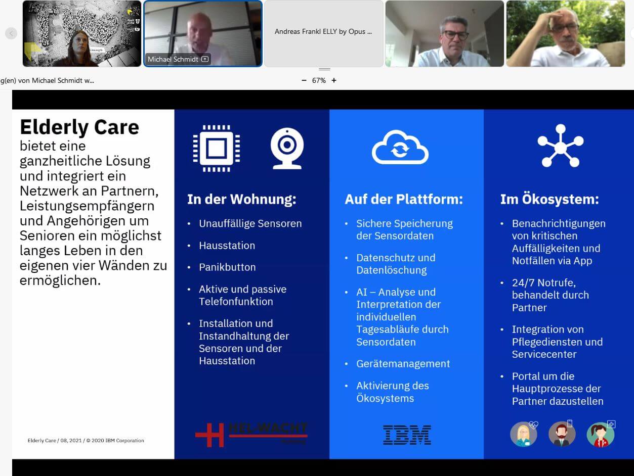Screen dimensions: 634x476
Task: Click the sharing label mentioning Michael Schmidt
Action: click(47, 80)
